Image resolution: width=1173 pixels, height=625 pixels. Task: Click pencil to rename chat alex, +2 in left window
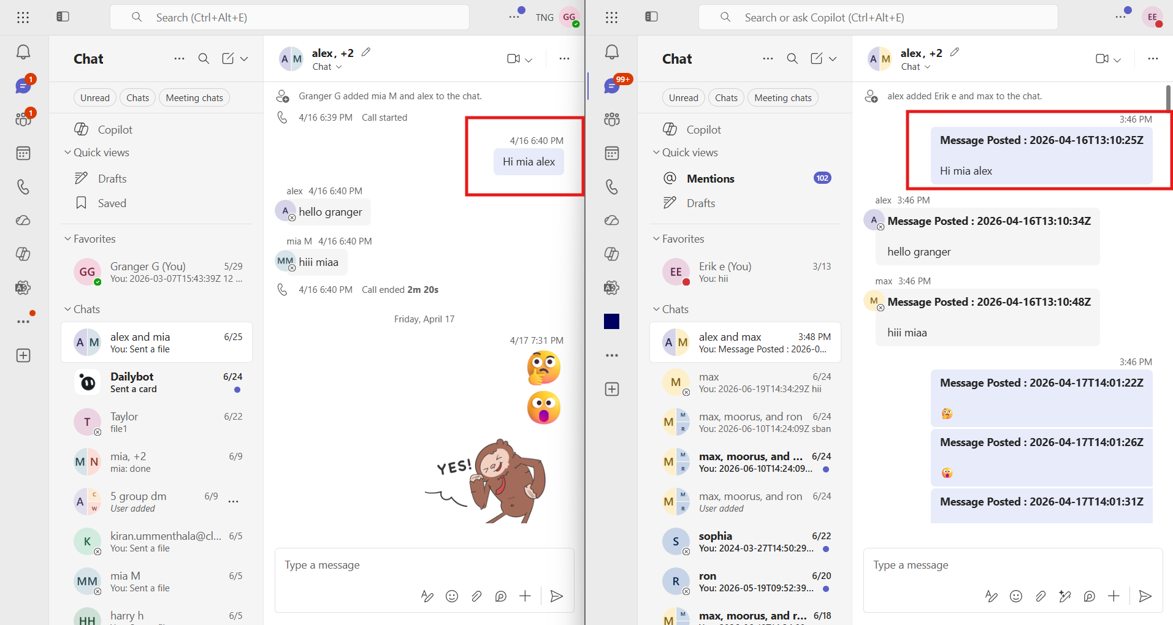(366, 52)
